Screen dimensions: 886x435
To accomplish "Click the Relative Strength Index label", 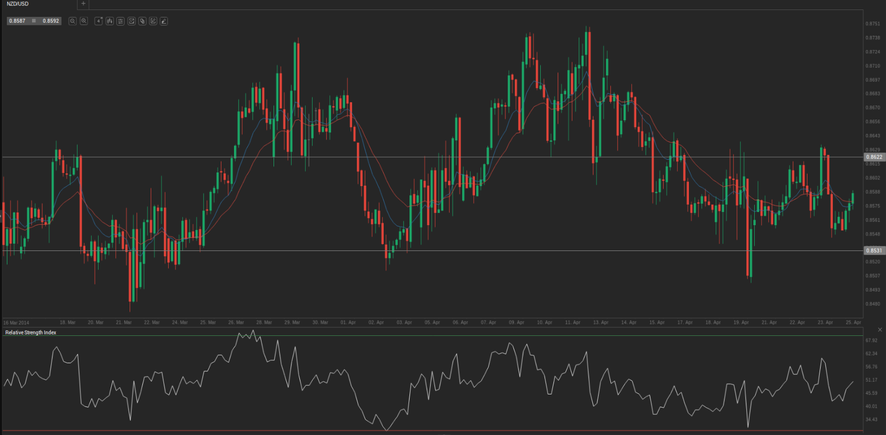I will [x=31, y=333].
